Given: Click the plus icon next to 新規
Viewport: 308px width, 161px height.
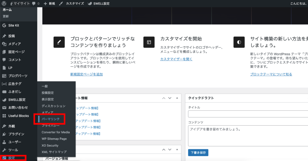Looking at the screenshot, I should coord(45,4).
